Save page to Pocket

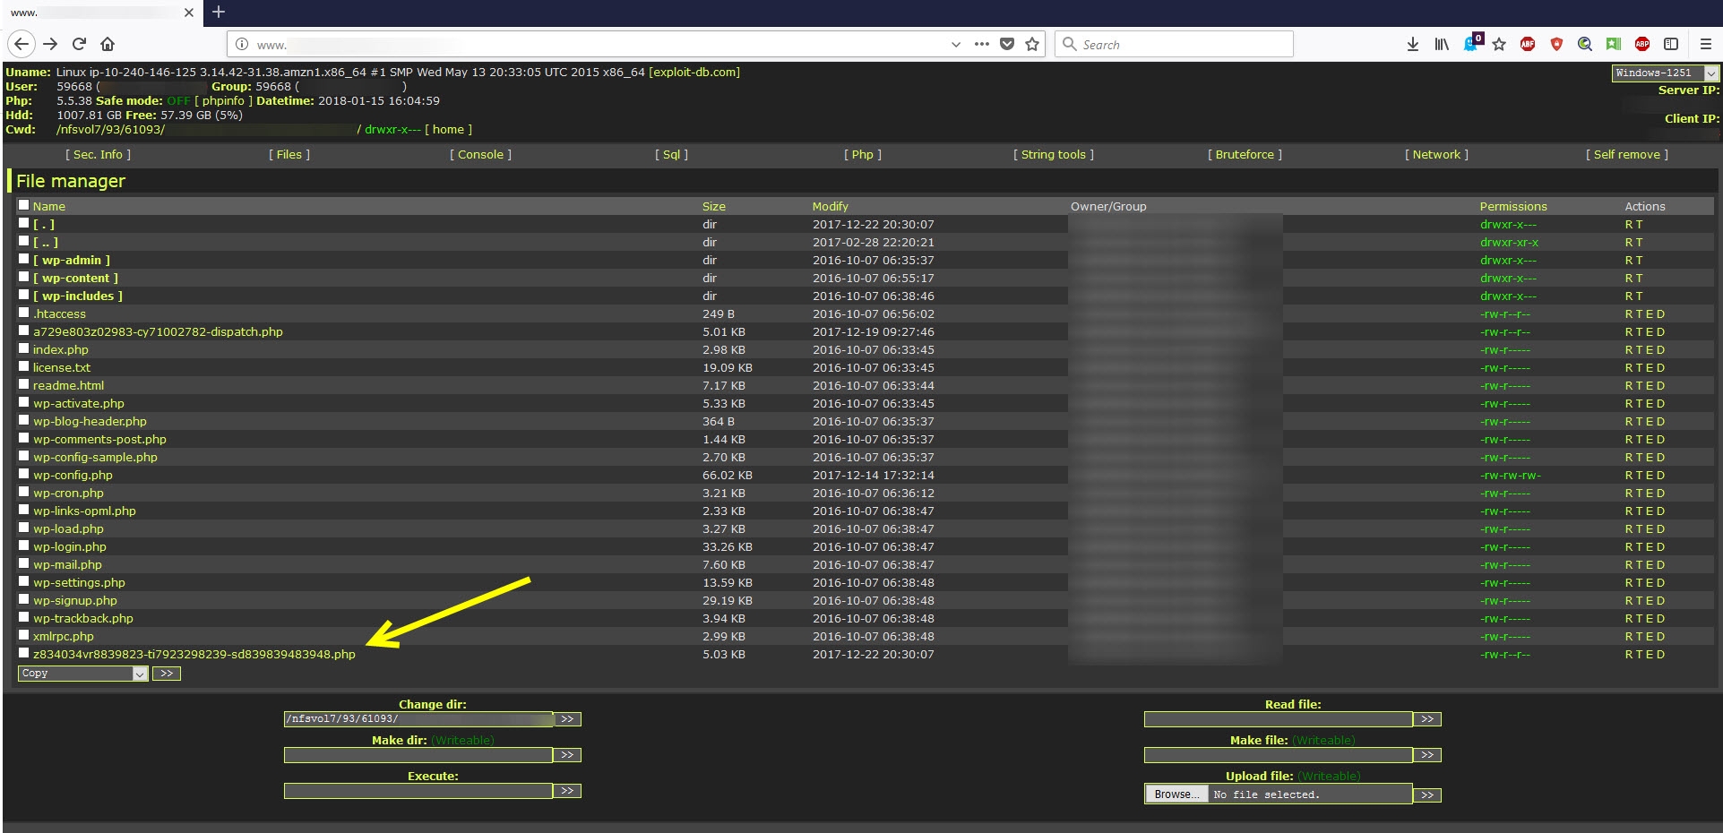coord(1007,44)
